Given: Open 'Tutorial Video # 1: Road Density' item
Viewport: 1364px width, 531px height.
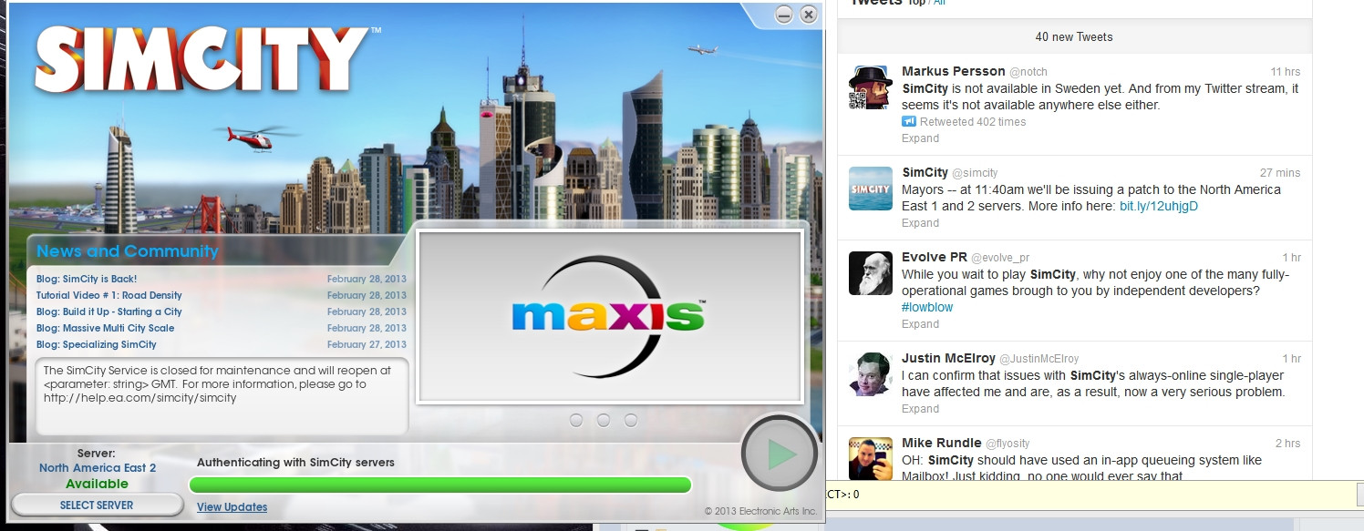Looking at the screenshot, I should coord(108,295).
